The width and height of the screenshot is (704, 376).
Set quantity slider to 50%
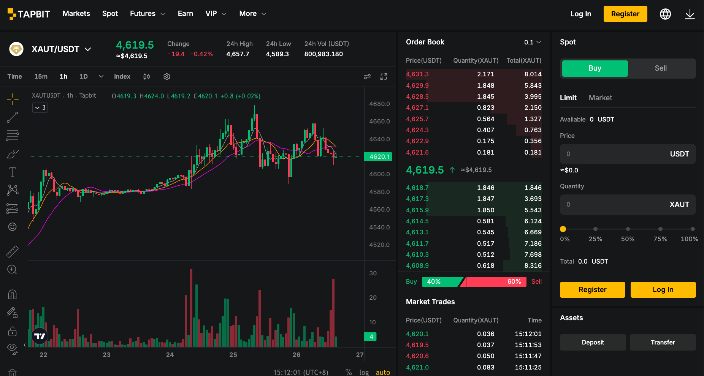point(628,229)
